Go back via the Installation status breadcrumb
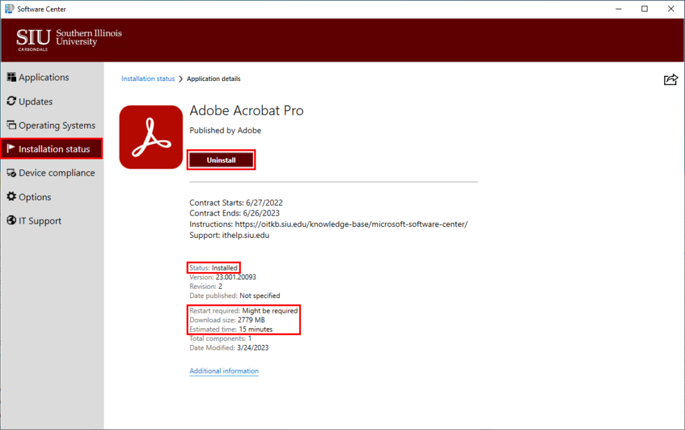The image size is (685, 430). tap(147, 78)
